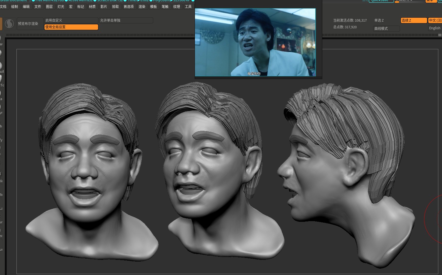
Task: Toggle the 使用全局设置 option
Action: [x=71, y=27]
